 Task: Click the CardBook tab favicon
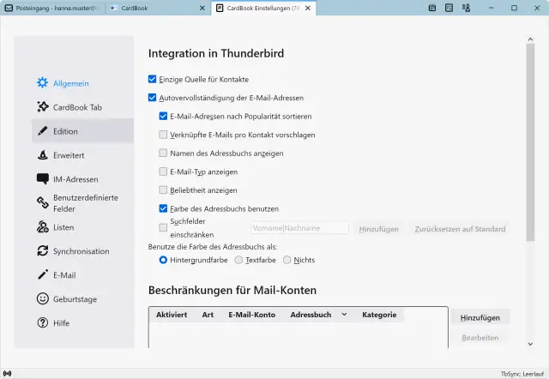(114, 8)
